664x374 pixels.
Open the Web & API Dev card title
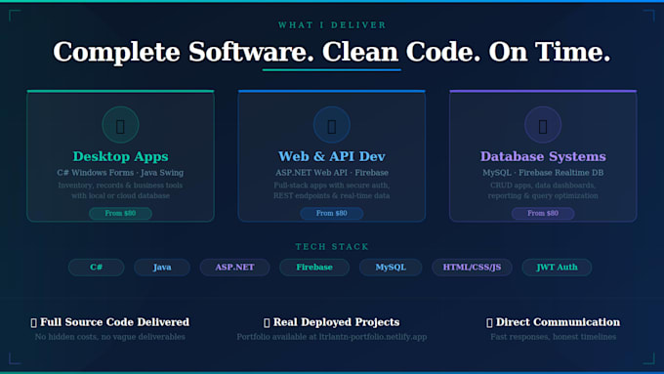pyautogui.click(x=332, y=156)
